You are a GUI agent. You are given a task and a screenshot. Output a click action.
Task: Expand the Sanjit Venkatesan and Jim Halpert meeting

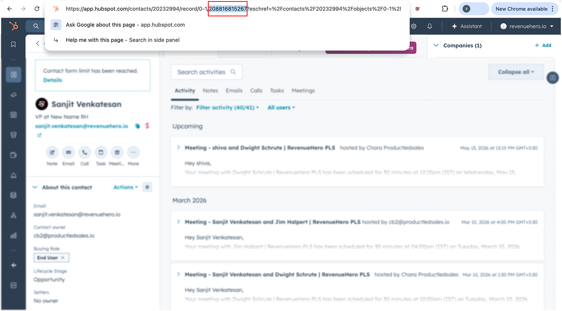pyautogui.click(x=178, y=222)
